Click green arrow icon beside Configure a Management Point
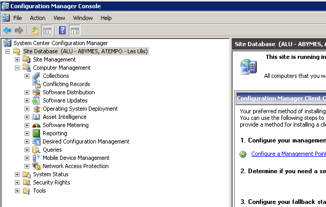 pyautogui.click(x=243, y=154)
